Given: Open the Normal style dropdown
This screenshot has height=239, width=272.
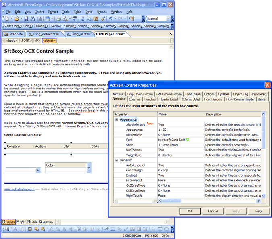Looking at the screenshot, I should point(168,19).
